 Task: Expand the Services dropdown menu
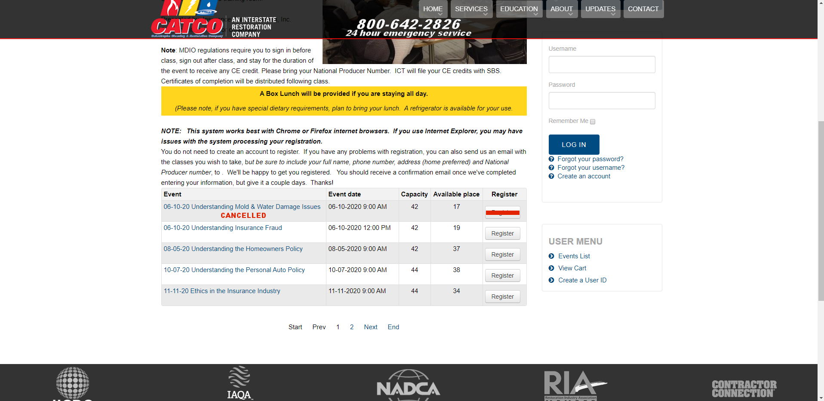471,9
